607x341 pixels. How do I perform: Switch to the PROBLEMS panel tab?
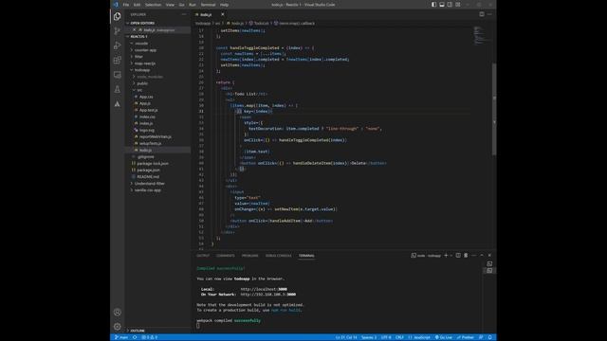coord(249,256)
